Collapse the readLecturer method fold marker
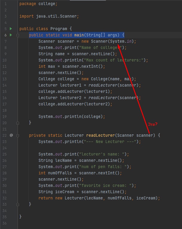 tap(18, 136)
